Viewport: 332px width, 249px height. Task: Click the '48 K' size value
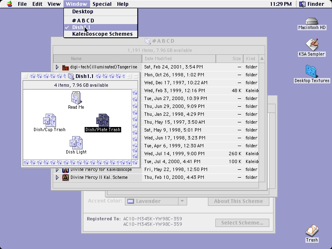[x=237, y=90]
